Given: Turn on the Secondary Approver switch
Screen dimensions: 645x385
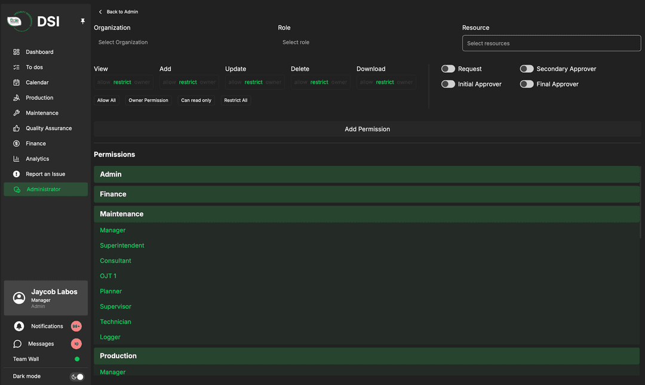Looking at the screenshot, I should click(526, 69).
